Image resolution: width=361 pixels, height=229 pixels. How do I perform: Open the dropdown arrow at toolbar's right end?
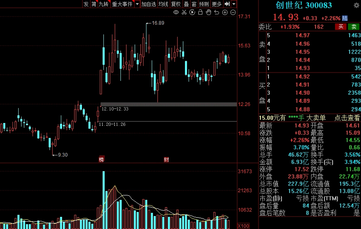(234, 4)
